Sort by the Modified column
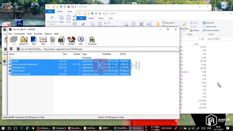233x131 pixels. pyautogui.click(x=110, y=54)
